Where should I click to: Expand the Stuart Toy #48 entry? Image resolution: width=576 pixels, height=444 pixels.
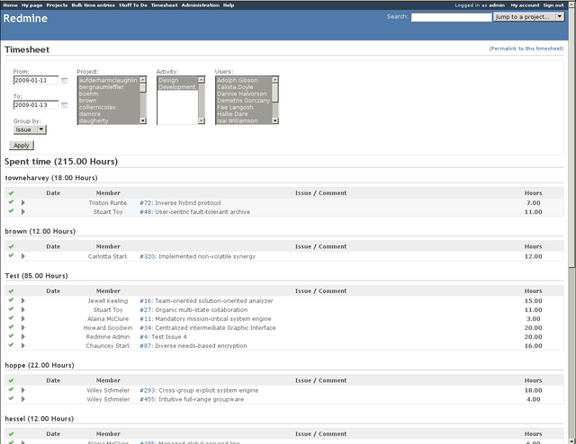point(22,212)
